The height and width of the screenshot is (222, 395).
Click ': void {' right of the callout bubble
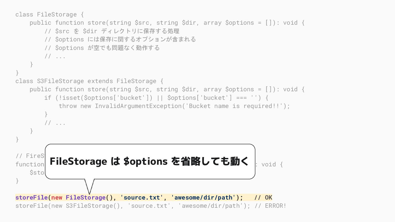pyautogui.click(x=269, y=164)
